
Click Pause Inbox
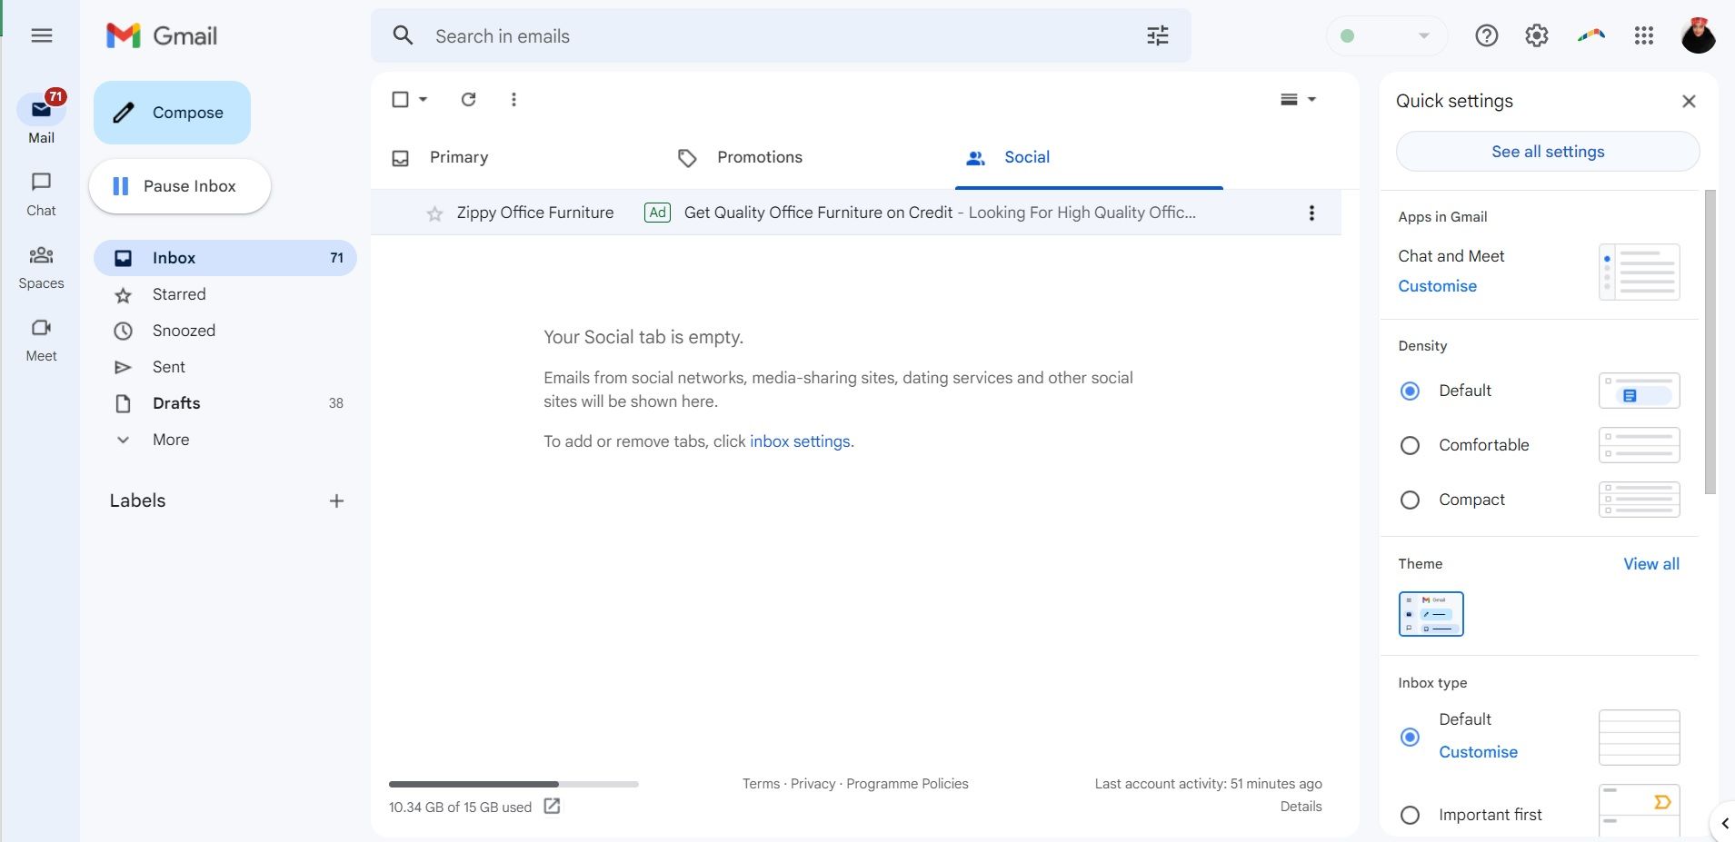pos(179,185)
